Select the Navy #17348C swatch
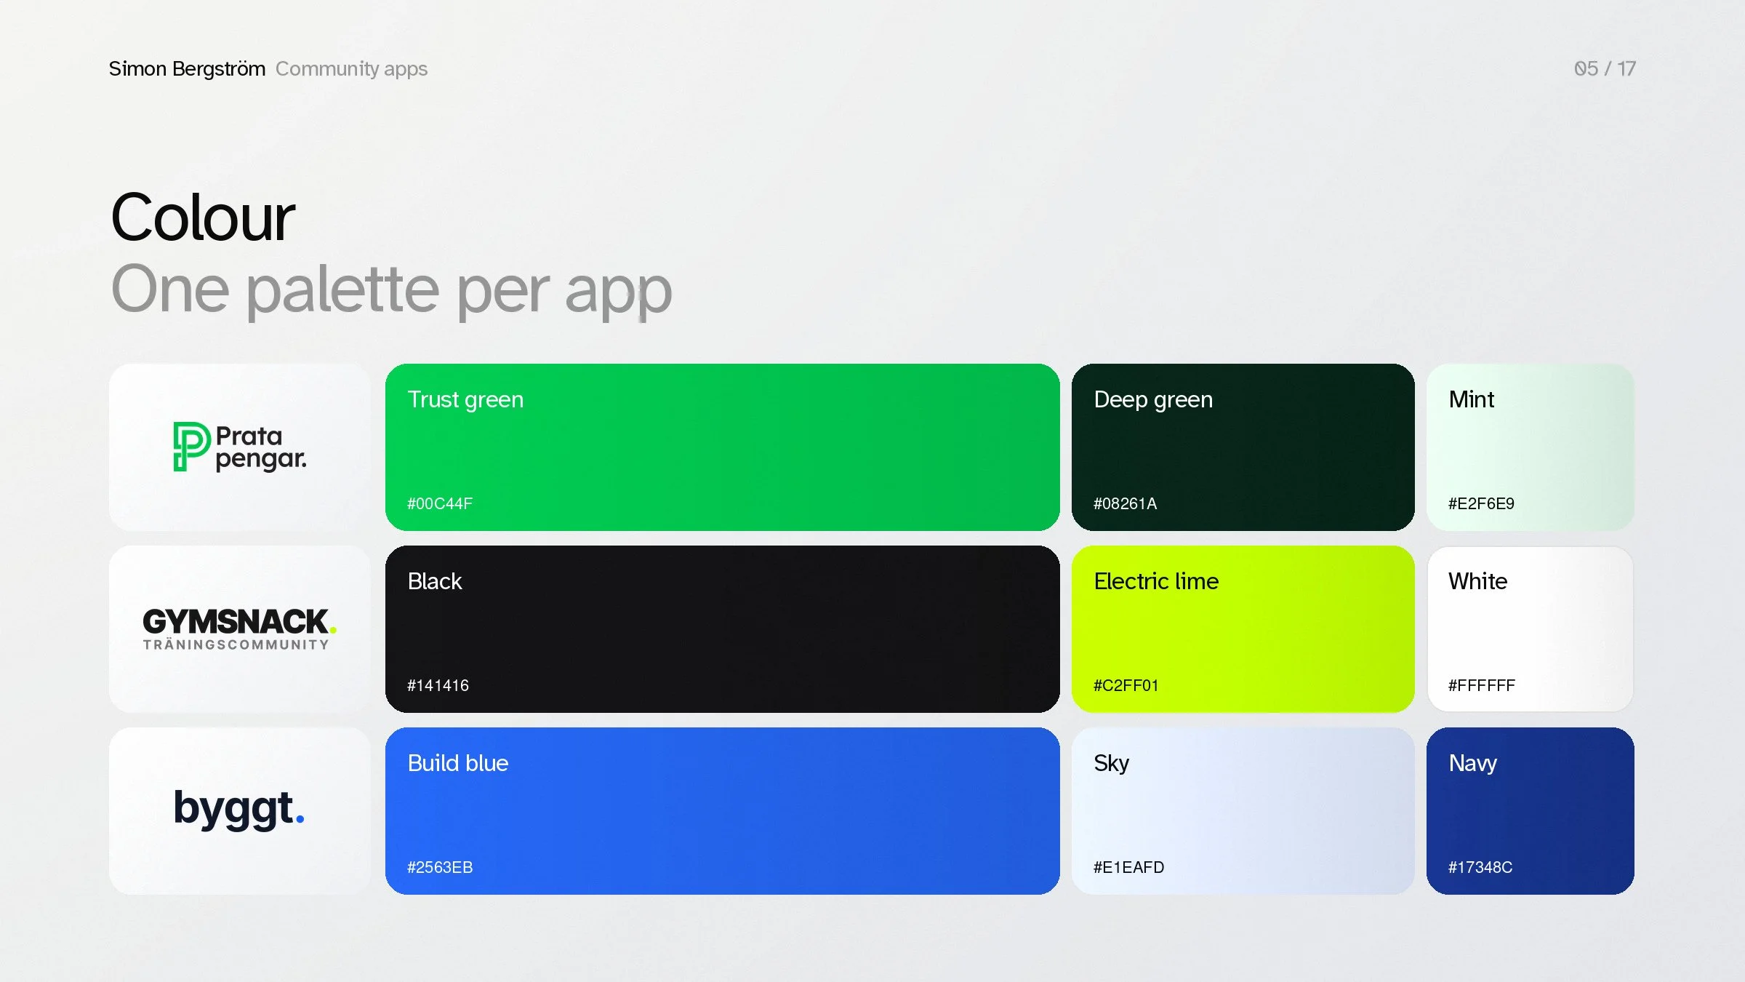Screen dimensions: 1745x982 [1531, 811]
